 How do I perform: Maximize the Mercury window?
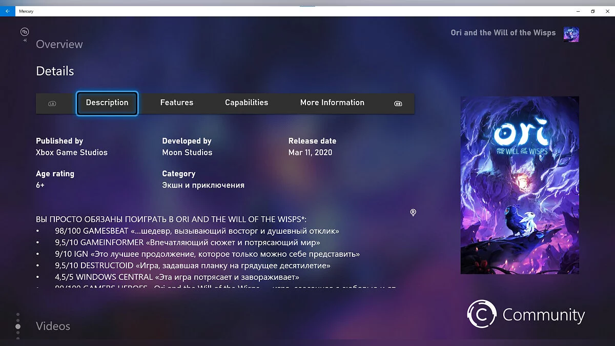(592, 11)
